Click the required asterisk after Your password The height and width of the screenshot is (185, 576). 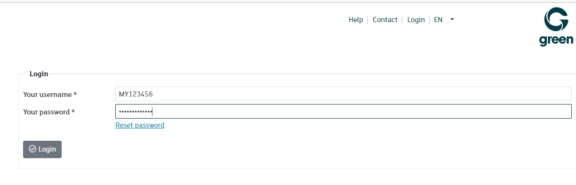[73, 112]
